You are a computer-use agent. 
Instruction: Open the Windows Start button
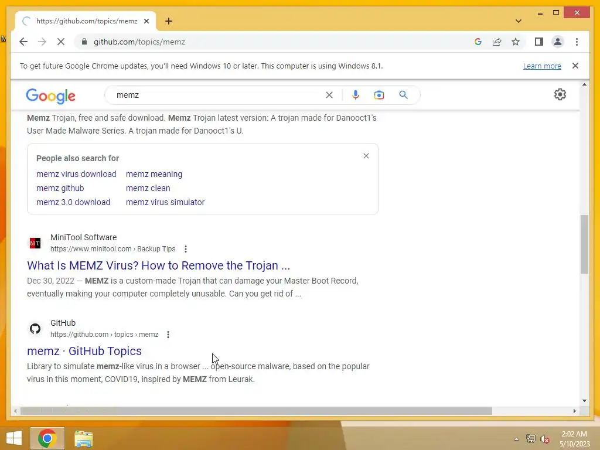point(14,438)
